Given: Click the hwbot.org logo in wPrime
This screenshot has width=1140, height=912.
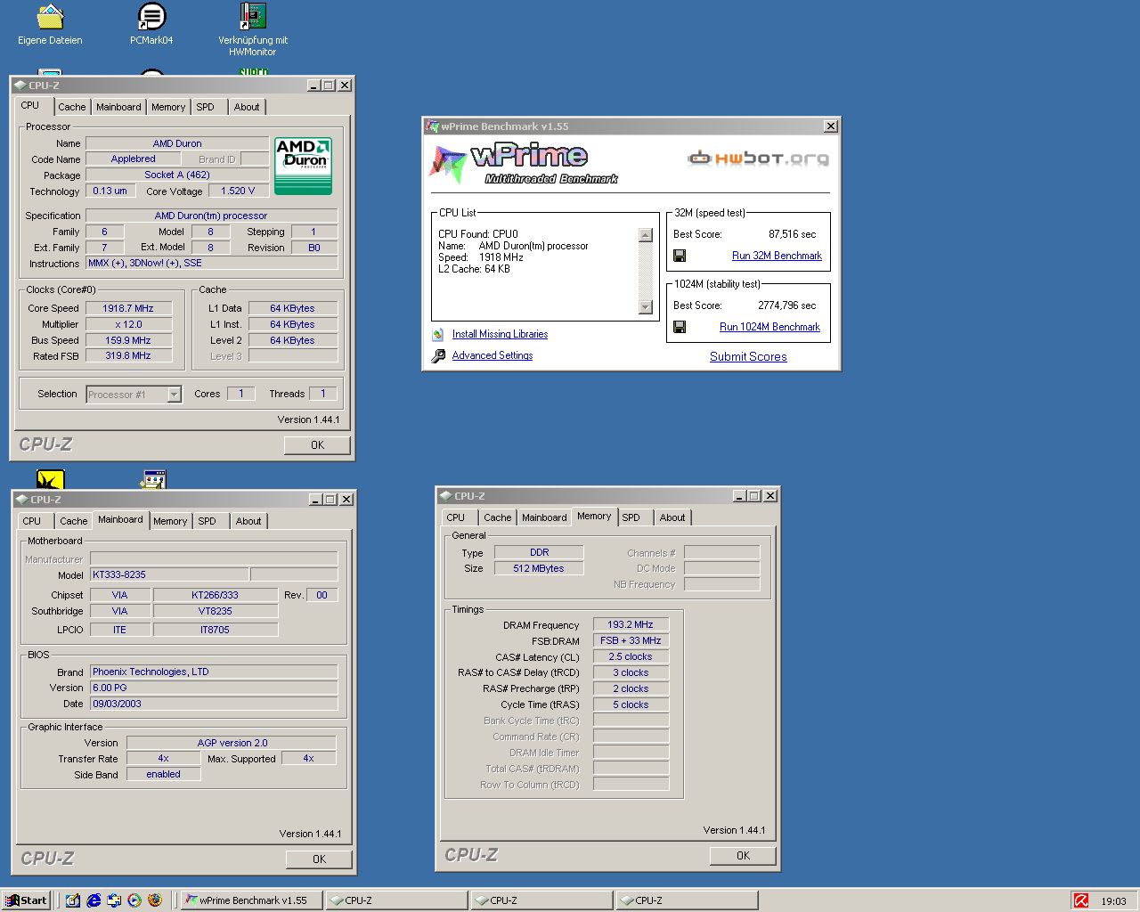Looking at the screenshot, I should (x=758, y=159).
